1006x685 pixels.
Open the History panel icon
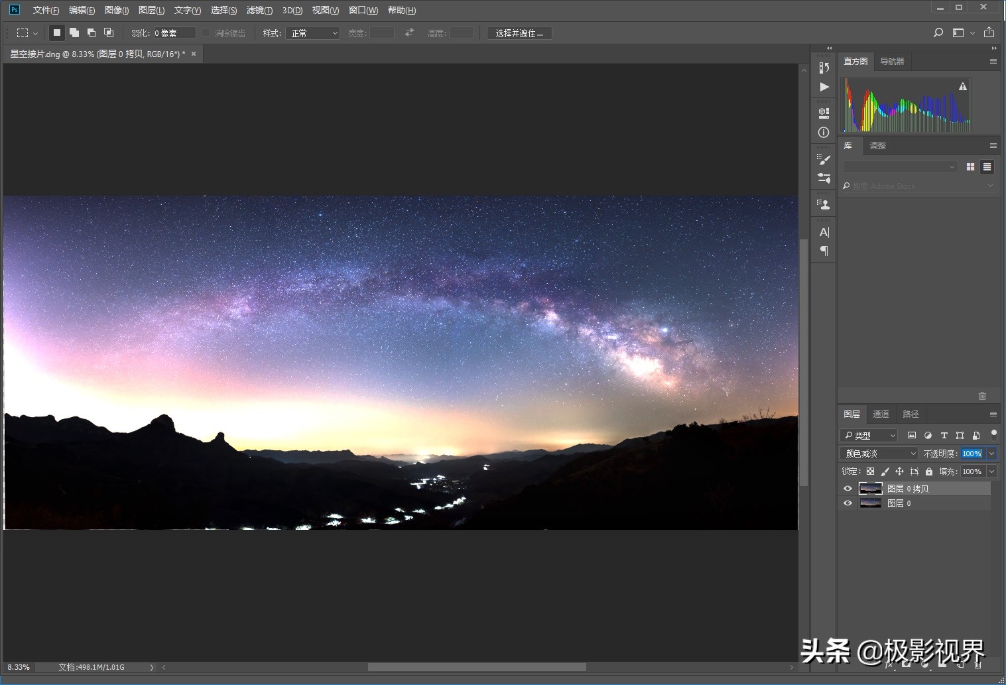[x=824, y=68]
